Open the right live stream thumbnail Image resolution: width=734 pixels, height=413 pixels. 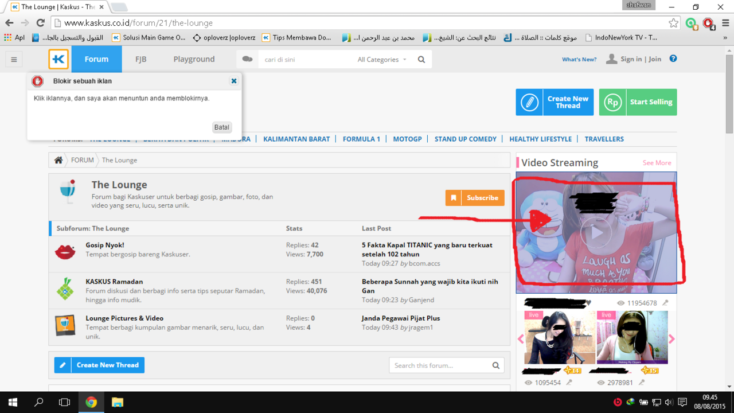[x=632, y=337]
